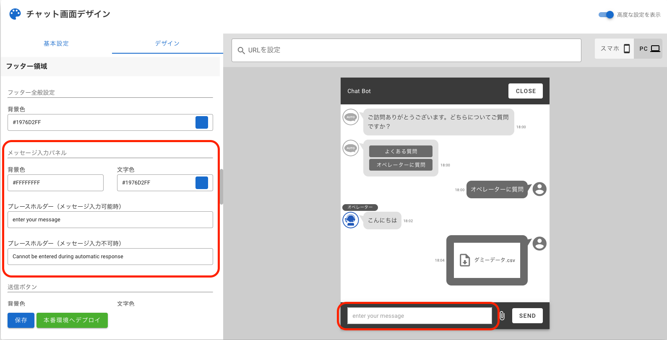The image size is (667, 340).
Task: Click the SEND button in chat preview
Action: point(527,316)
